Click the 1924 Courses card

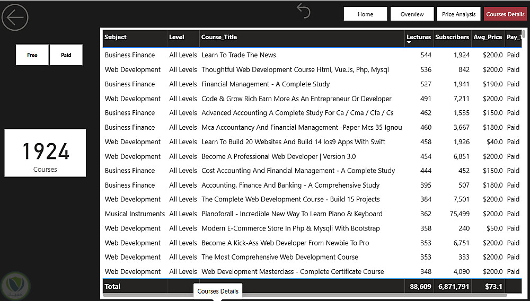tap(45, 153)
